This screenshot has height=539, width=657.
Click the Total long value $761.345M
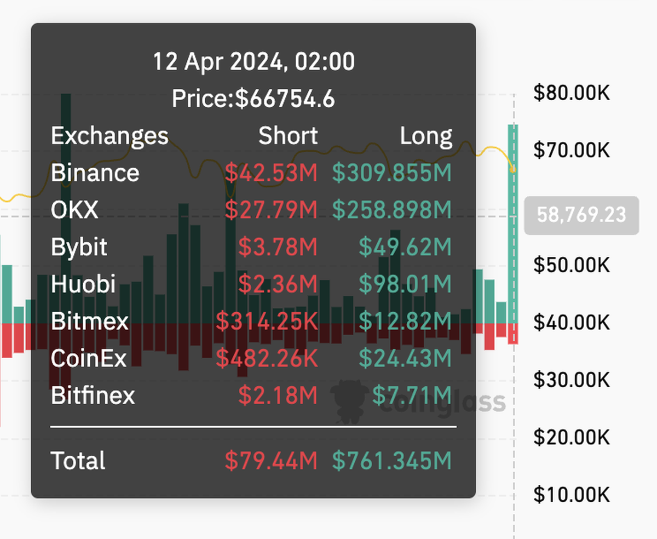(x=392, y=461)
